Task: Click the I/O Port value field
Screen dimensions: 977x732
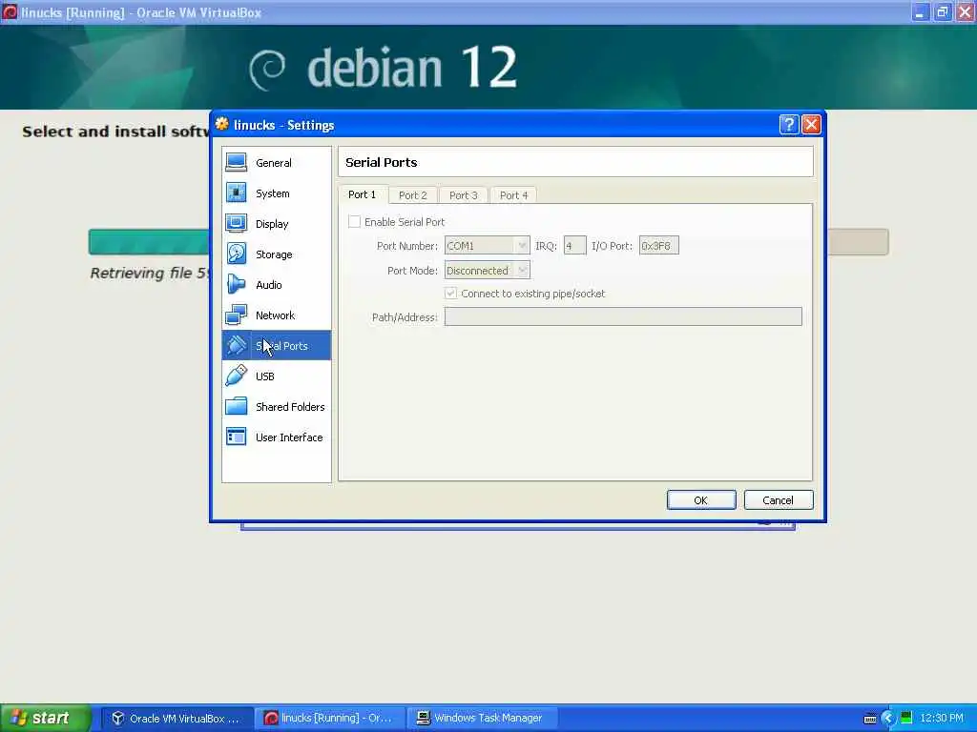Action: (x=658, y=246)
